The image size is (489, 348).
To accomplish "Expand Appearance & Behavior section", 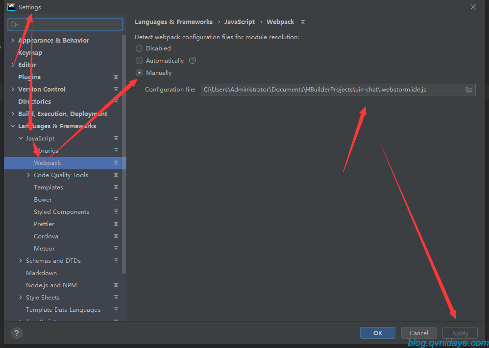I will pos(13,40).
